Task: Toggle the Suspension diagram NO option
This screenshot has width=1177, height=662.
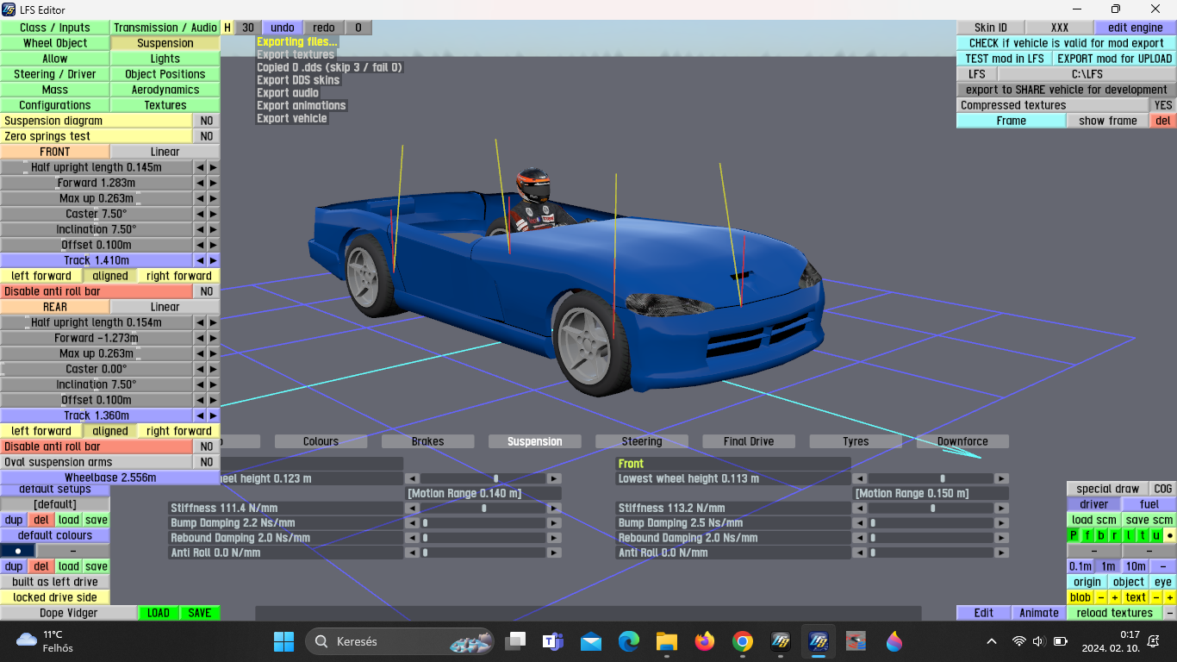Action: 207,121
